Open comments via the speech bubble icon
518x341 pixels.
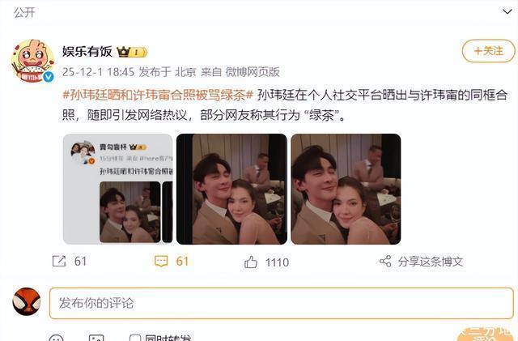tap(161, 262)
